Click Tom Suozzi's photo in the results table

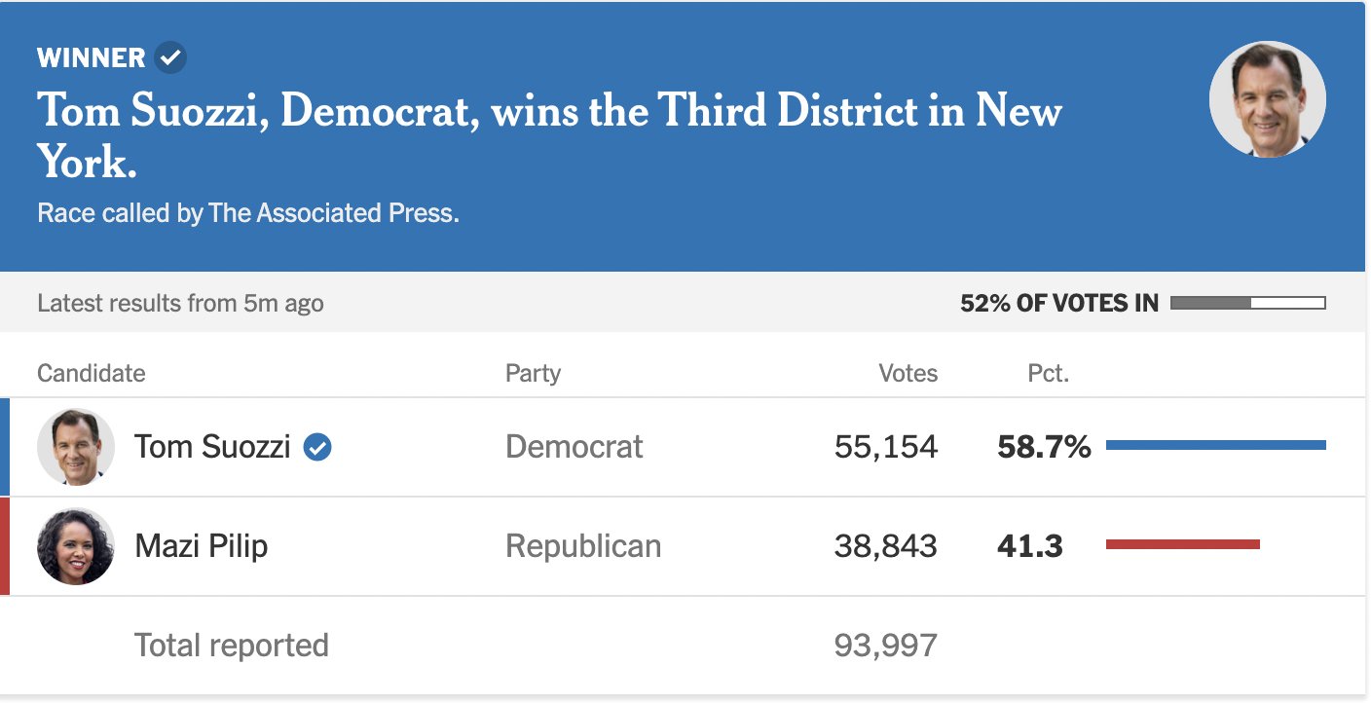point(76,447)
